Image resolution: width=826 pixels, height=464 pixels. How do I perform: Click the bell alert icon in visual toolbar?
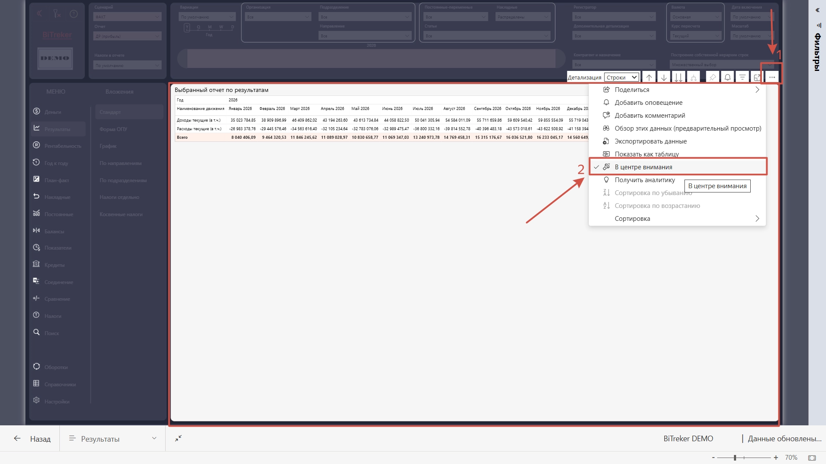[727, 77]
